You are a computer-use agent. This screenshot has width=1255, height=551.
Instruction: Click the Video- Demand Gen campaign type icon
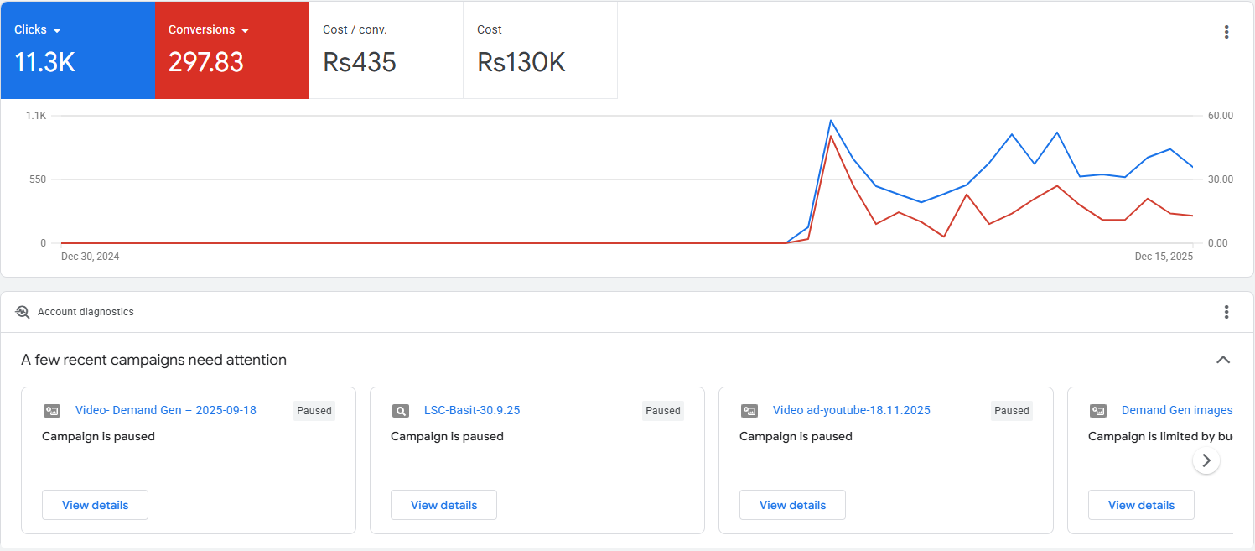pyautogui.click(x=52, y=411)
